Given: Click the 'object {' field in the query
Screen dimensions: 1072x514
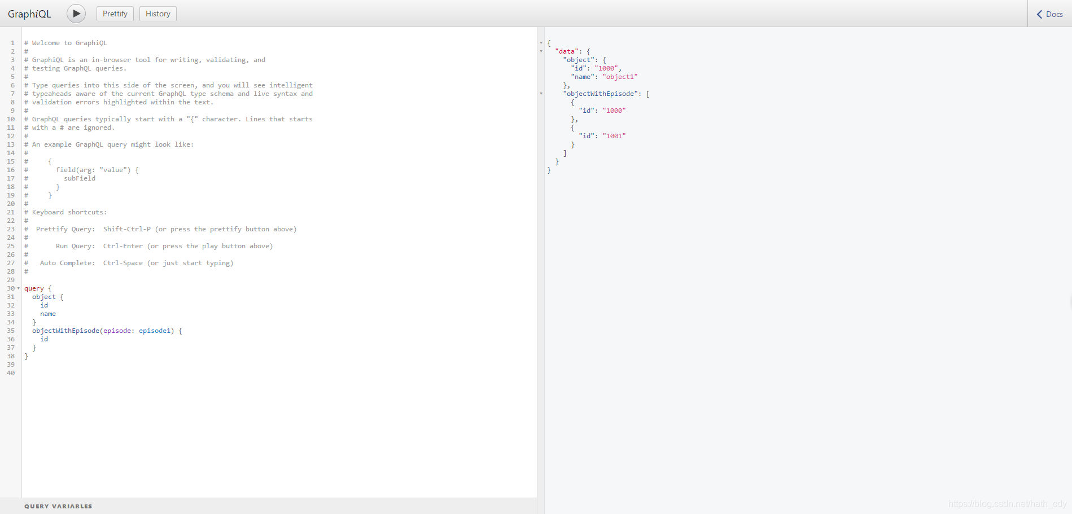Looking at the screenshot, I should [48, 297].
